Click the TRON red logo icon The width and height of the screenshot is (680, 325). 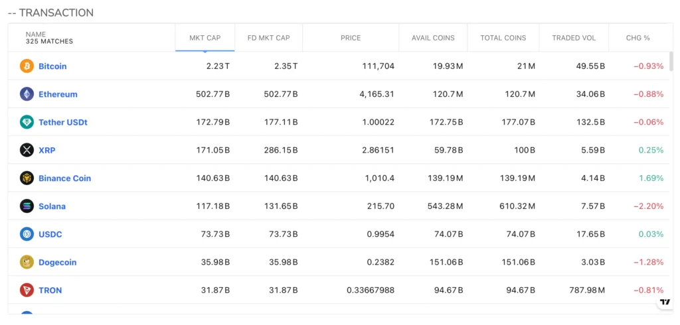27,290
